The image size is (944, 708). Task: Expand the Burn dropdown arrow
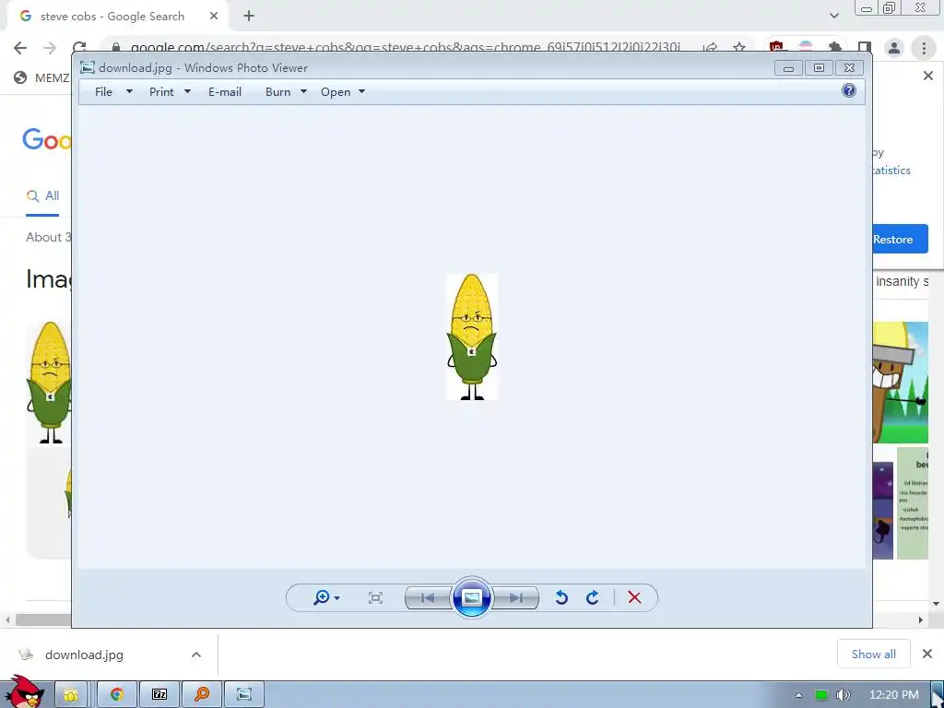[303, 91]
